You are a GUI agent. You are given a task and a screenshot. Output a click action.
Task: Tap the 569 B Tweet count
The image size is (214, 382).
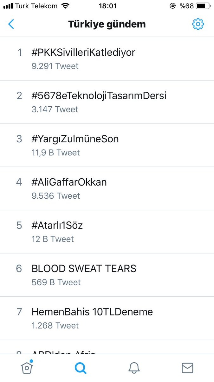56,282
